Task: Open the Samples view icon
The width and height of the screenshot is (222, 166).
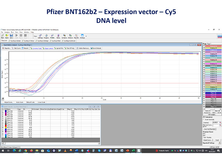Action: tap(64, 36)
